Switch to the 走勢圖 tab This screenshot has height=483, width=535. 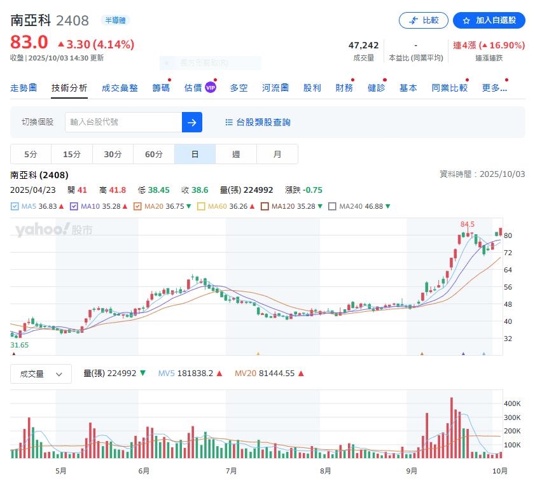pos(24,88)
